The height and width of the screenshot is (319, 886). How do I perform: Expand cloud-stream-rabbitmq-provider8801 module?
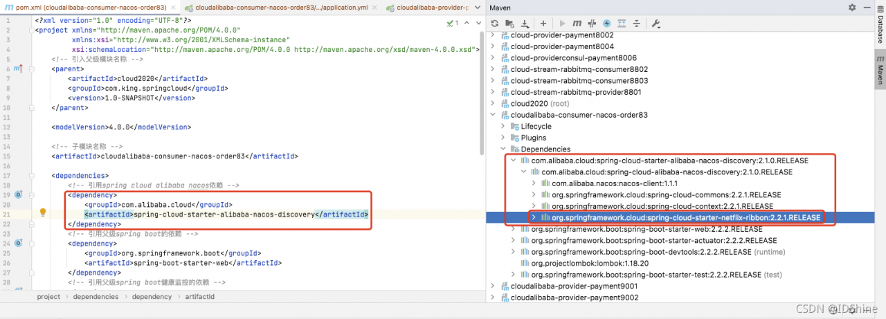click(x=493, y=92)
